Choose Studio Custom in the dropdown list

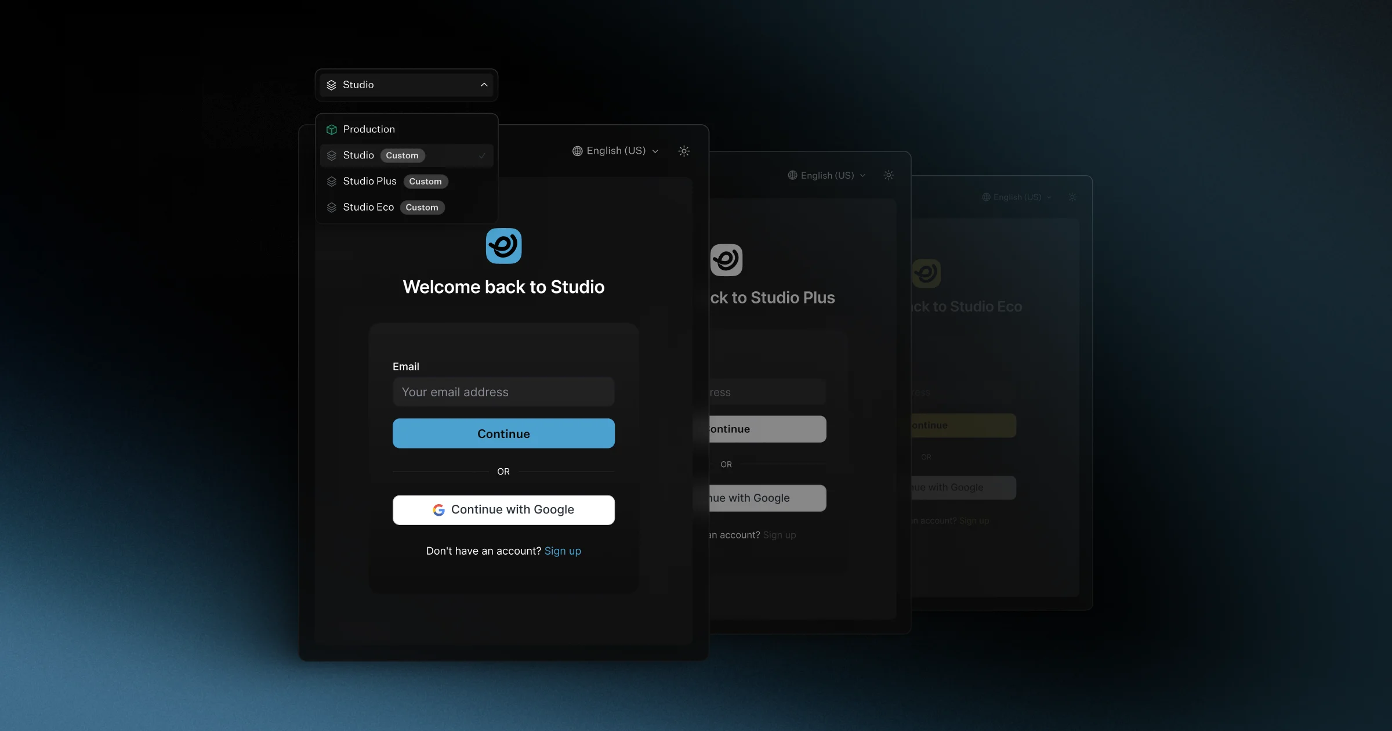pyautogui.click(x=406, y=155)
